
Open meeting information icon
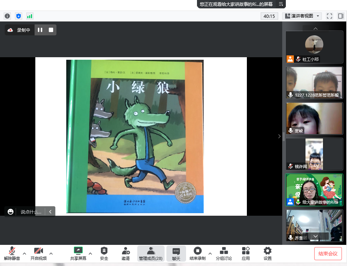(7, 16)
